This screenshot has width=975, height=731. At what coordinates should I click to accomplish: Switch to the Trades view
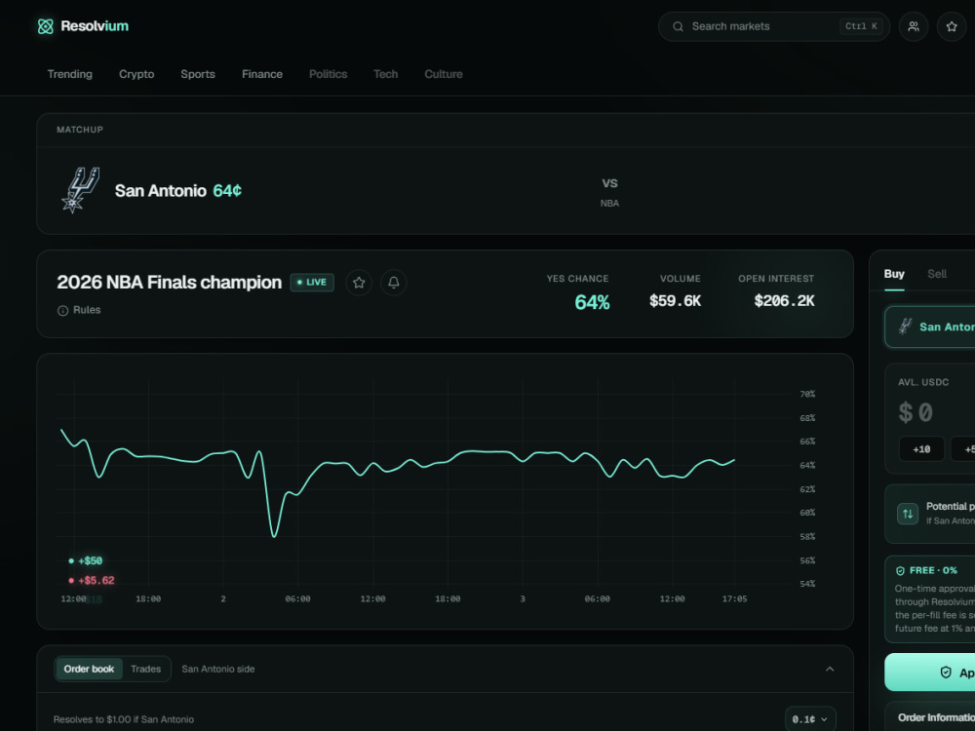(x=145, y=669)
